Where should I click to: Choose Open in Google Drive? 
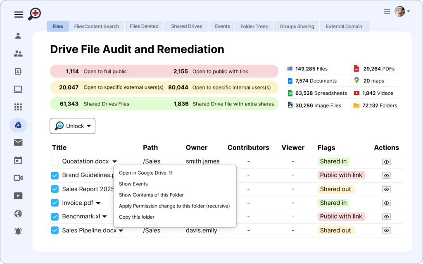(x=146, y=173)
